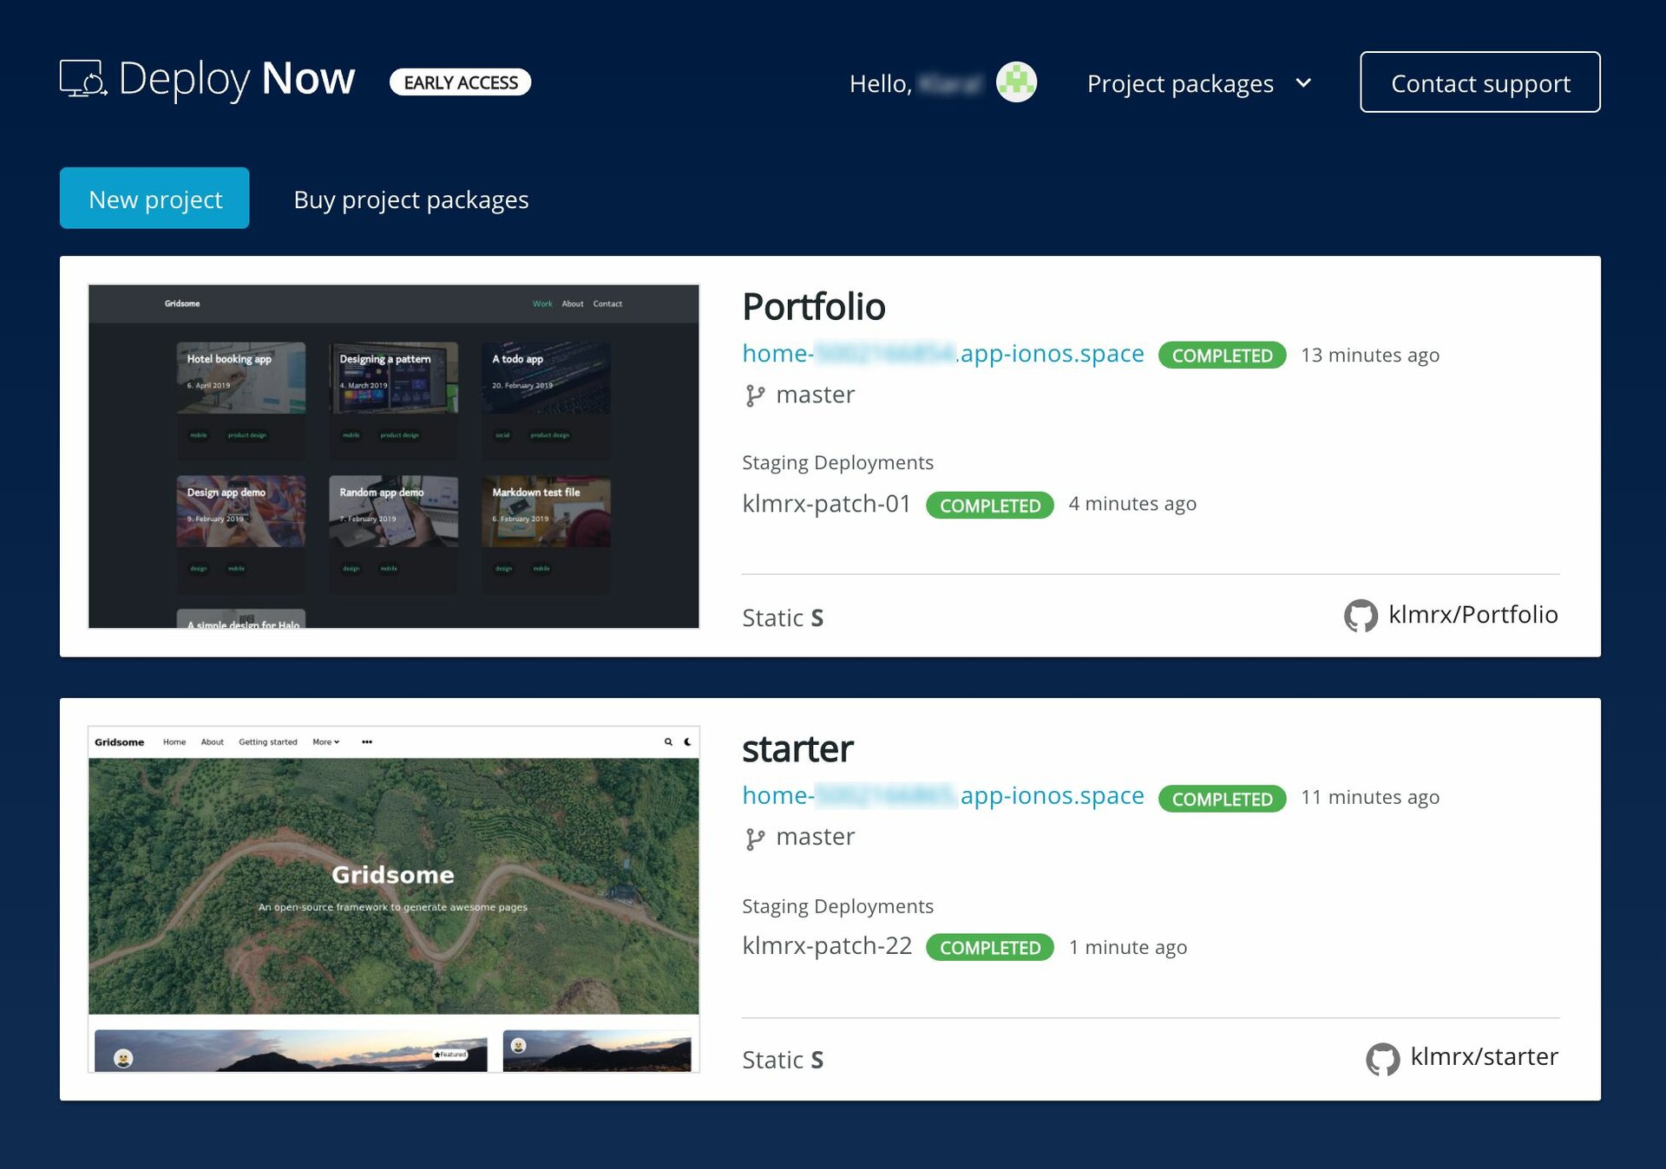Click search icon in starter preview
The height and width of the screenshot is (1169, 1666).
(x=668, y=741)
